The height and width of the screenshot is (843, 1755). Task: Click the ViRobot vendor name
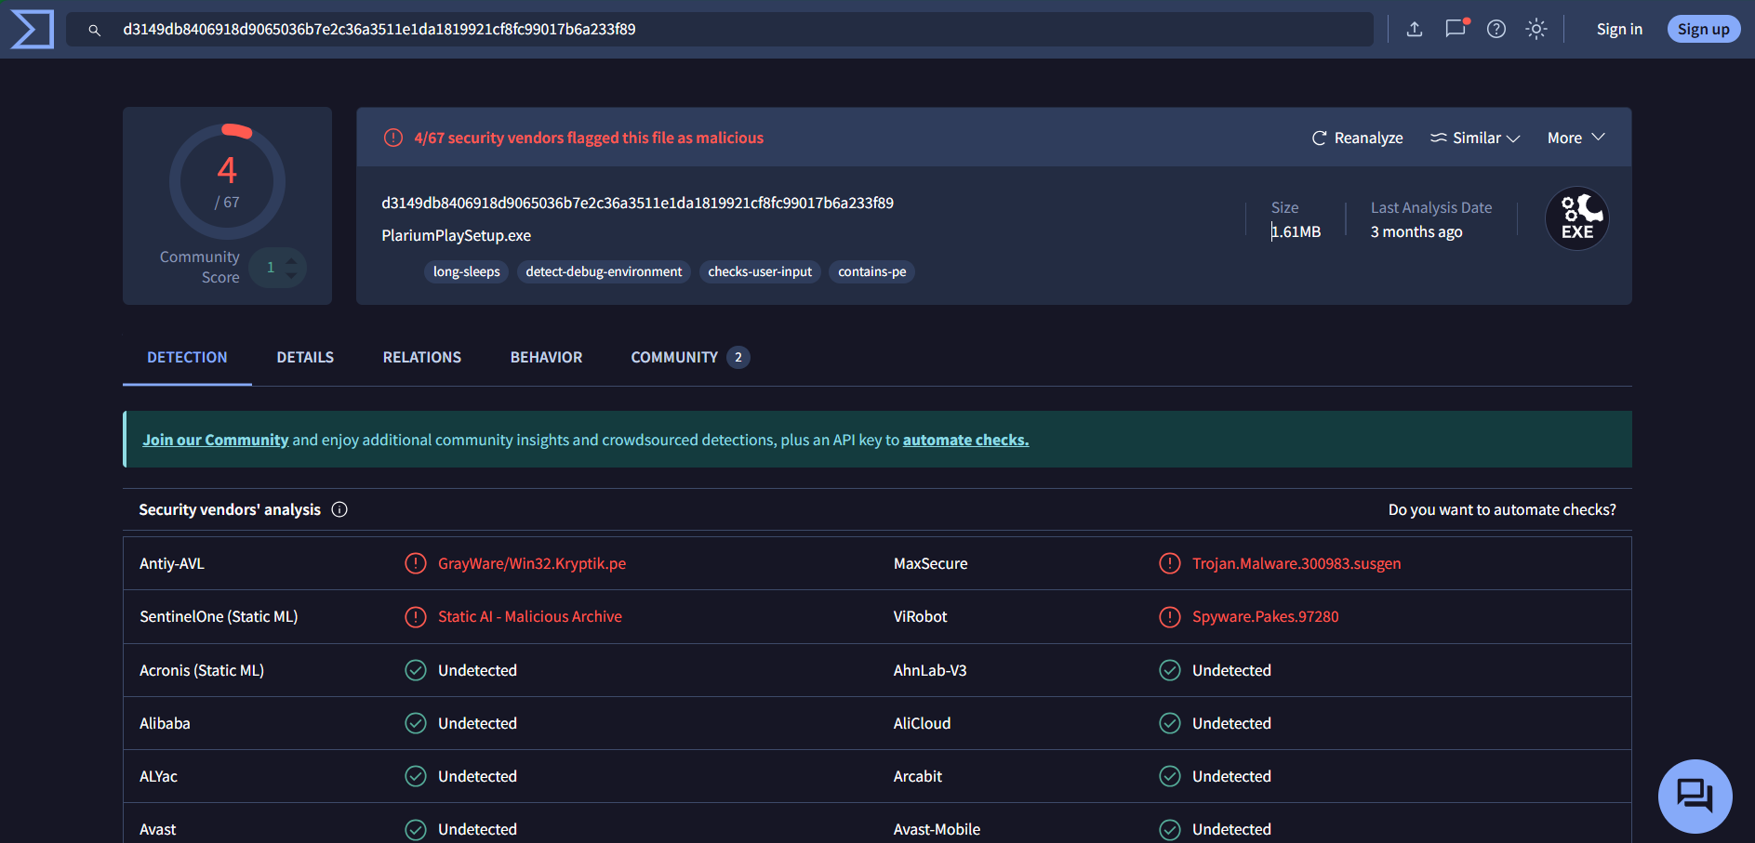click(x=920, y=616)
